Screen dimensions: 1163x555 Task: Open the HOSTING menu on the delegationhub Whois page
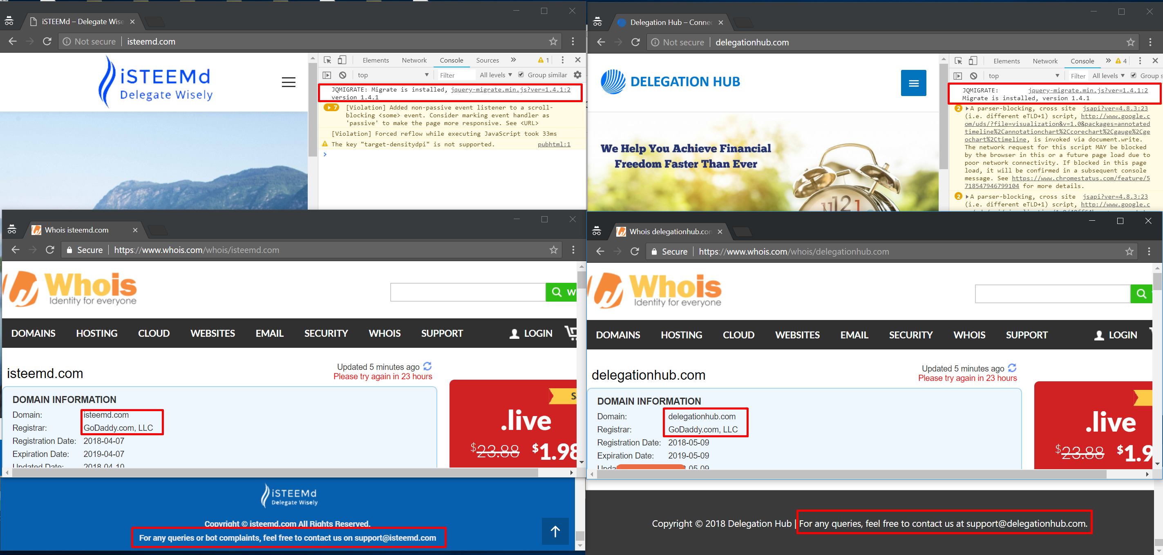click(x=681, y=335)
